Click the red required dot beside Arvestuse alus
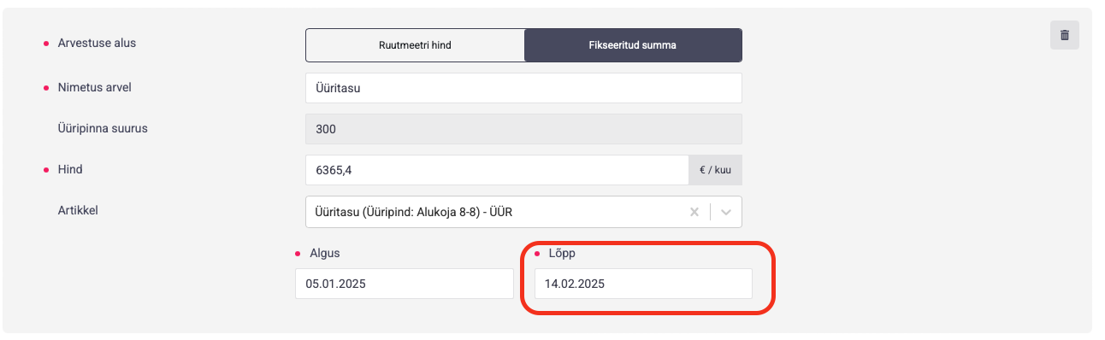Screen dimensions: 1105x340 pos(45,44)
